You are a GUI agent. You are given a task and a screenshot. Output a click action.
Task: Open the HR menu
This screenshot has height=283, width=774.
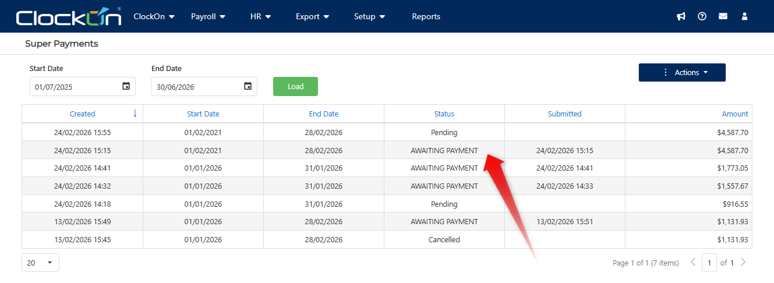[x=260, y=16]
